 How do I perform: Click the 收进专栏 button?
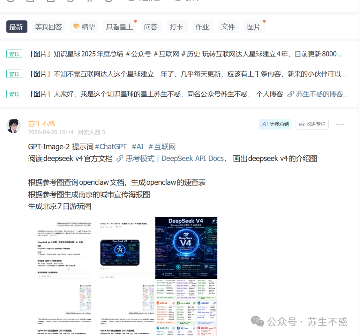click(312, 124)
